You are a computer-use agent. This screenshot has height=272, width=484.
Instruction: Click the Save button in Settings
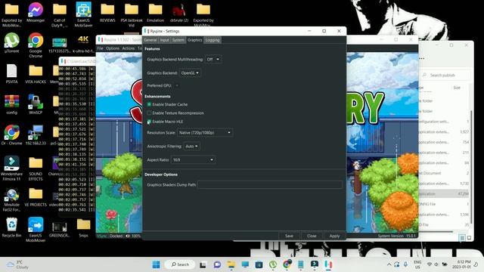[x=289, y=236]
